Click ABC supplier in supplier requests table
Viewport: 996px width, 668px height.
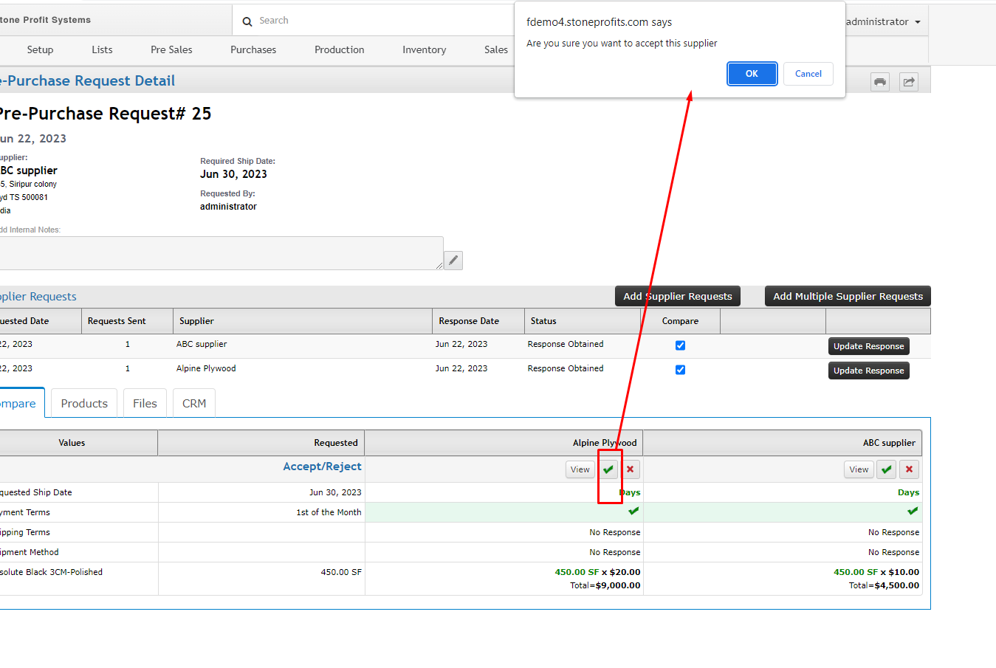[202, 344]
